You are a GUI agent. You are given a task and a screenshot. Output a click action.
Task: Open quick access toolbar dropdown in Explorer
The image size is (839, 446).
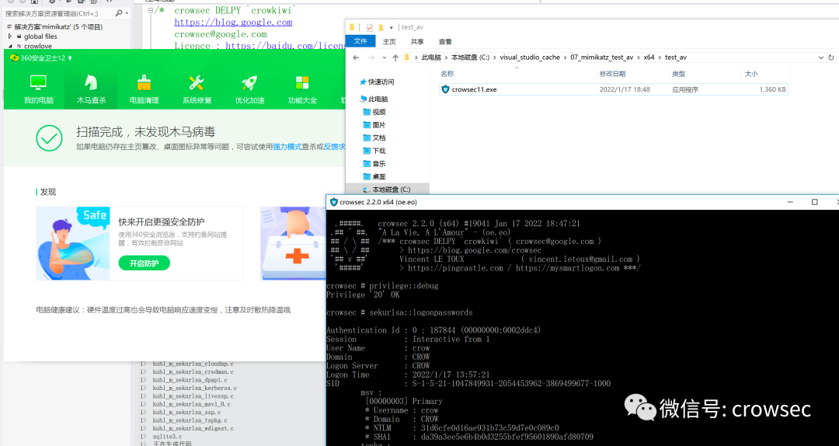pyautogui.click(x=391, y=27)
